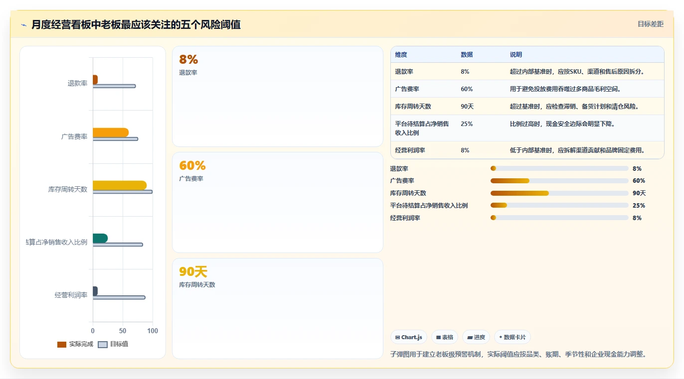Click the 60% value in table
This screenshot has height=379, width=684.
[467, 89]
